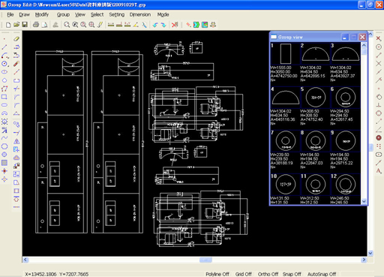Image resolution: width=384 pixels, height=277 pixels.
Task: Toggle Polyline Off in the status bar
Action: point(217,274)
